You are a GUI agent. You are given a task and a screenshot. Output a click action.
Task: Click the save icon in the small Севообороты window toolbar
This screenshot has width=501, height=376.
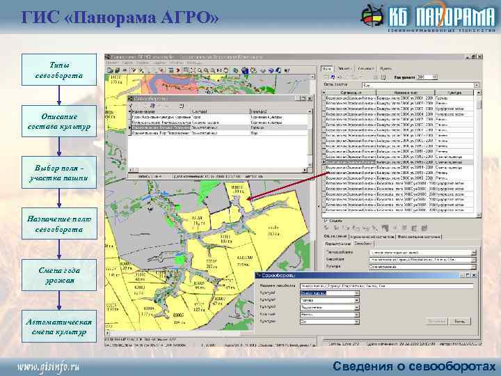(x=152, y=105)
